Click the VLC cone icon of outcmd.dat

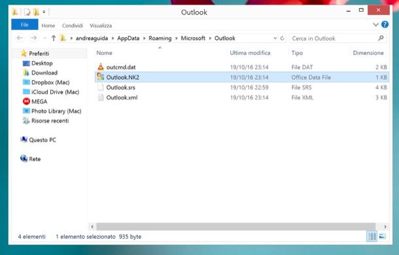coord(101,67)
